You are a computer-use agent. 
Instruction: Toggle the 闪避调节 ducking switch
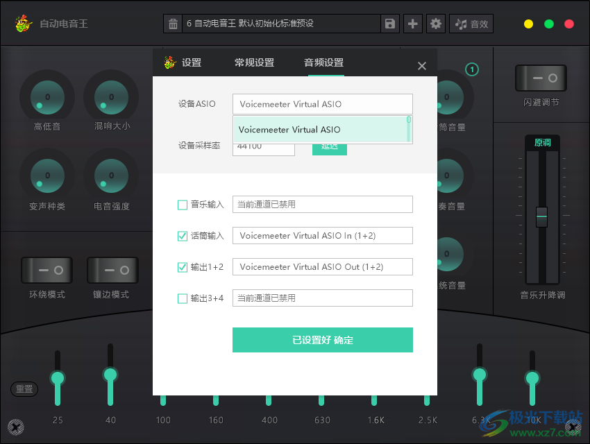(541, 78)
